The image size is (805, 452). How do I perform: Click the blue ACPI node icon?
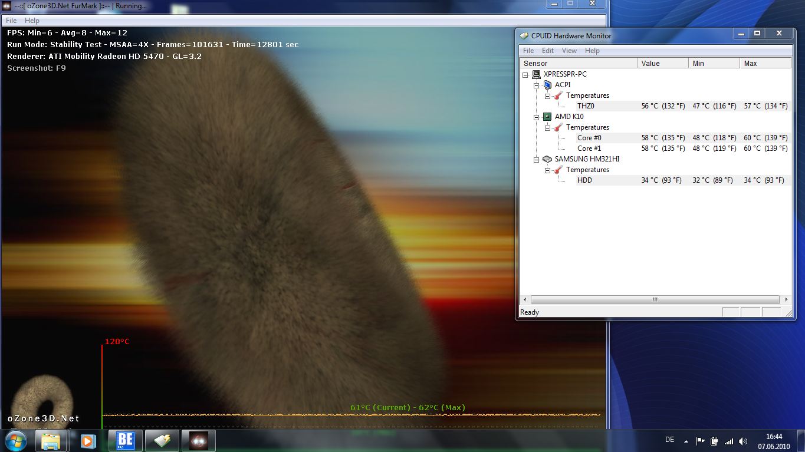tap(547, 85)
